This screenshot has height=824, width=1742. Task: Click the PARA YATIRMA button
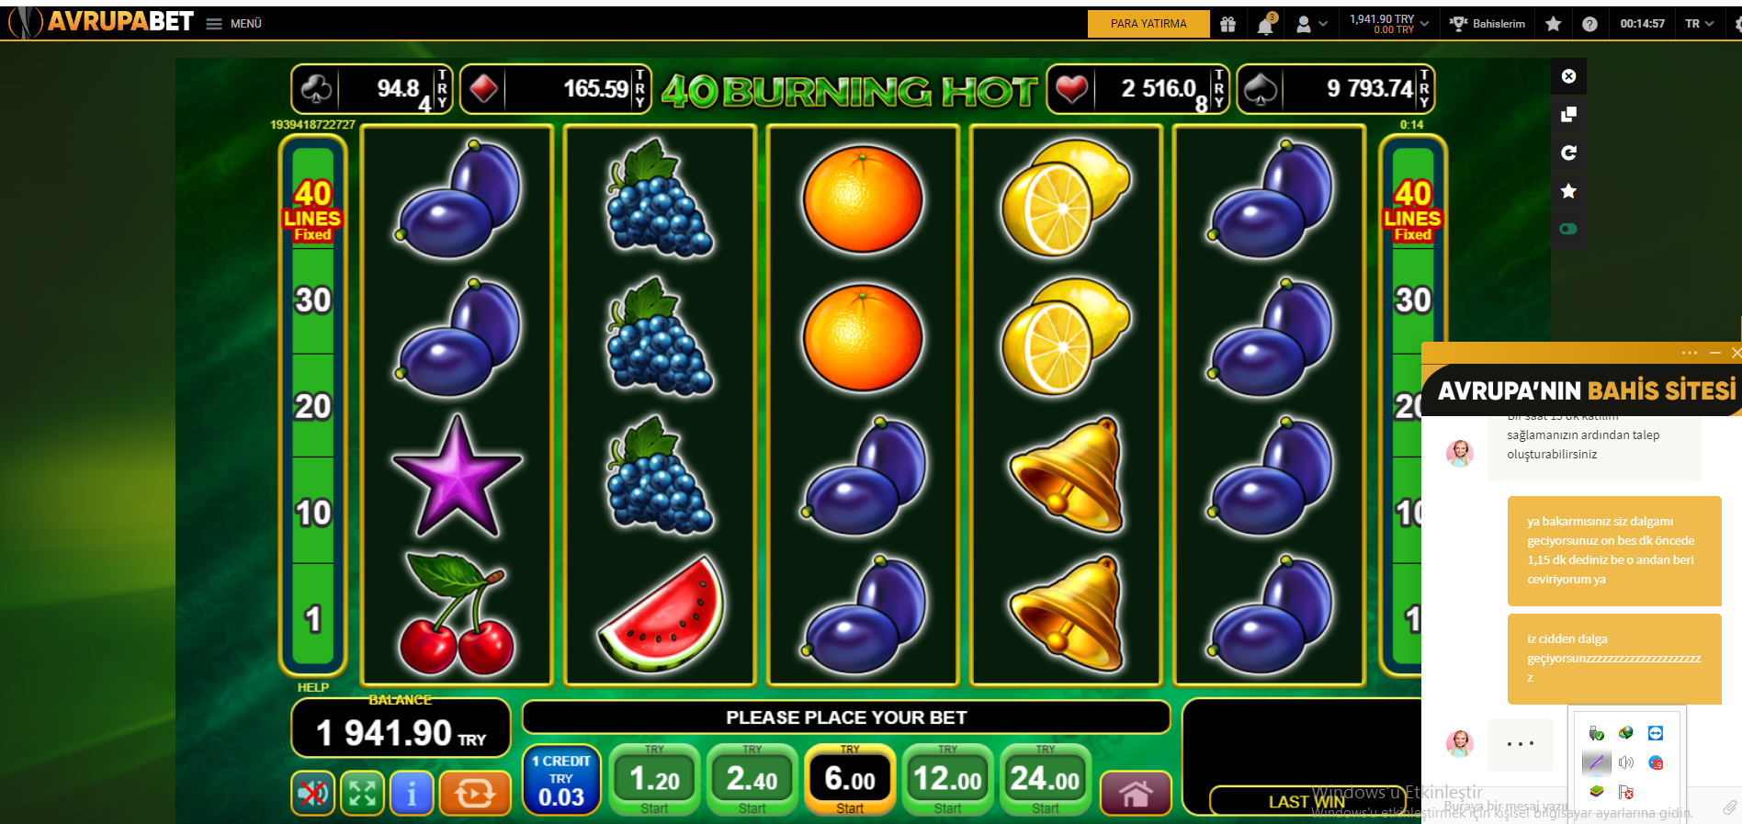point(1148,24)
